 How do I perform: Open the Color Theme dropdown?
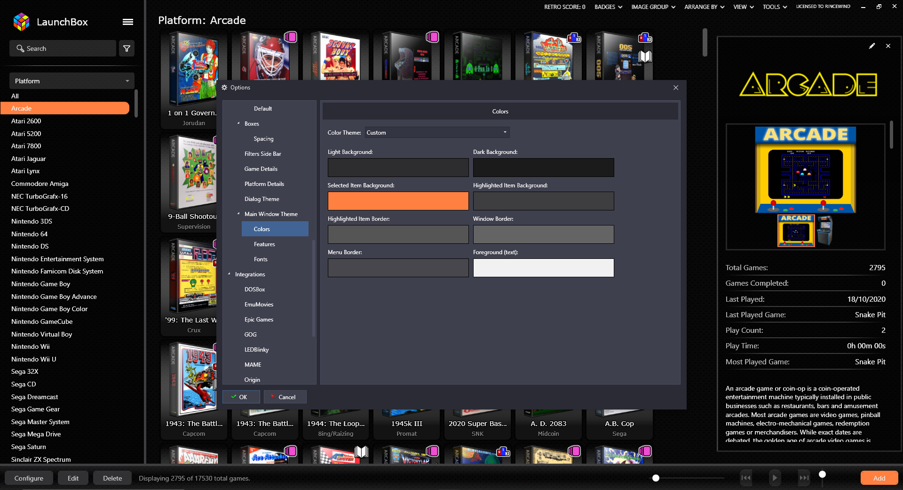437,133
